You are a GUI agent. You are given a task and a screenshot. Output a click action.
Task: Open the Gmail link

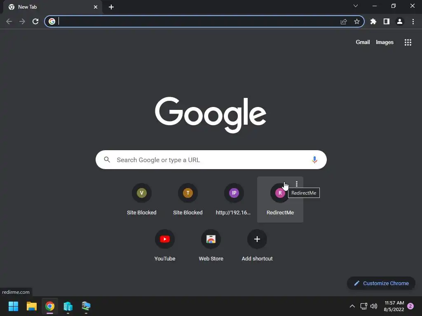pyautogui.click(x=363, y=42)
